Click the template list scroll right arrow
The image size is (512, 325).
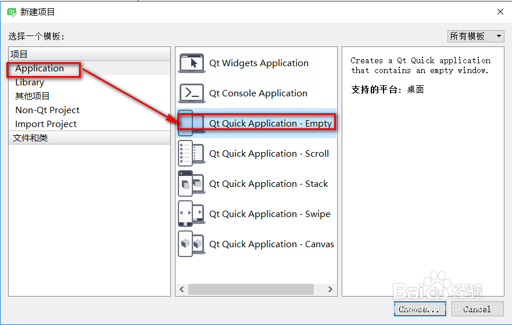coord(330,289)
